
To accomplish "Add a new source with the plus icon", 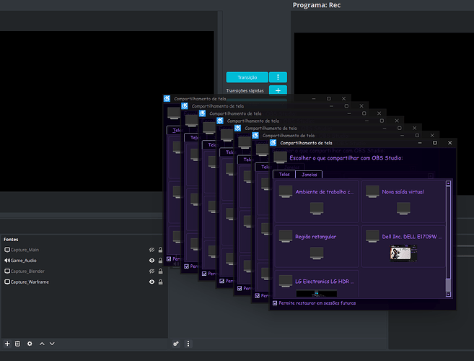I will tap(7, 344).
